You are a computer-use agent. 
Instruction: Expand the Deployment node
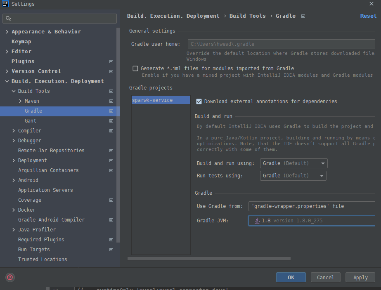[14, 160]
